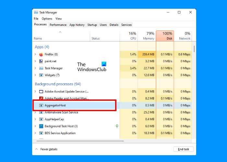Click the green leaf suspended status icon
The height and width of the screenshot is (162, 227).
pyautogui.click(x=117, y=126)
